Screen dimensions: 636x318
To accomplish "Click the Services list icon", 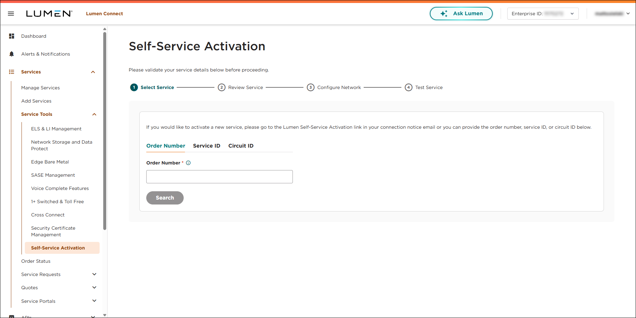I will tap(12, 72).
